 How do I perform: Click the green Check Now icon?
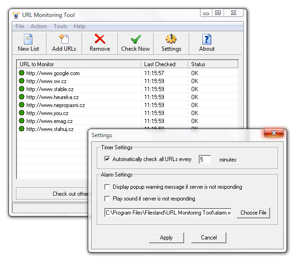click(x=136, y=39)
